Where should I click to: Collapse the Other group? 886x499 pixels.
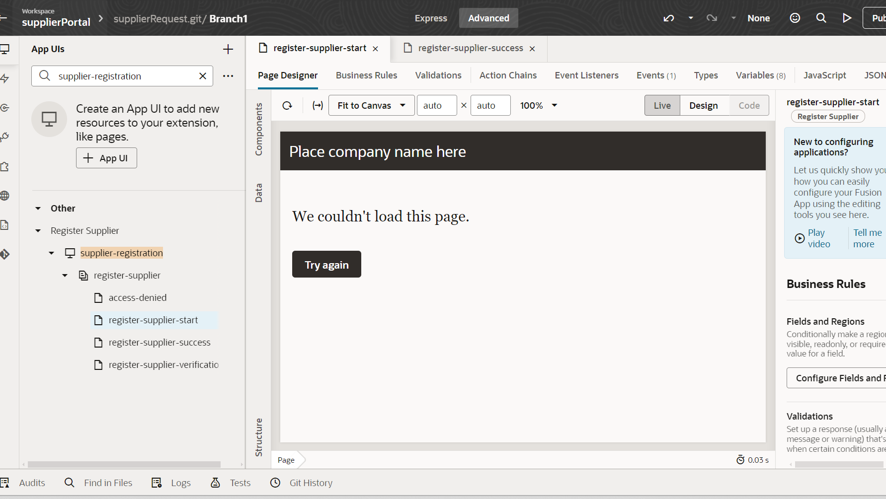38,209
